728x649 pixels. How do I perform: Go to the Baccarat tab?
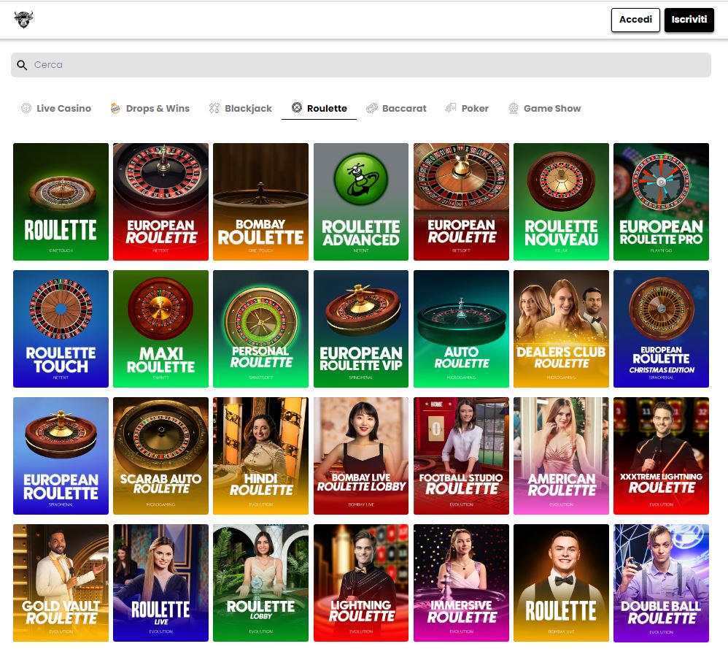click(396, 108)
